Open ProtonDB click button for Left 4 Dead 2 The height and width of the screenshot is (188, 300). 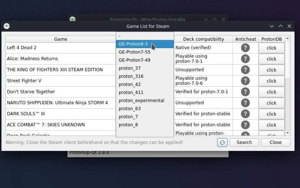(272, 48)
